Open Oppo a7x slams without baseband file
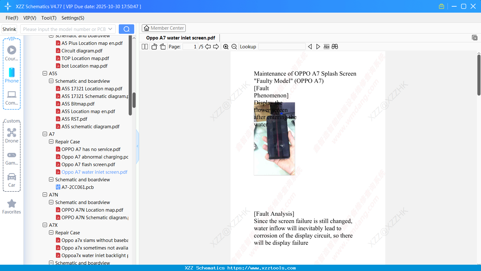The image size is (481, 271). (92, 240)
